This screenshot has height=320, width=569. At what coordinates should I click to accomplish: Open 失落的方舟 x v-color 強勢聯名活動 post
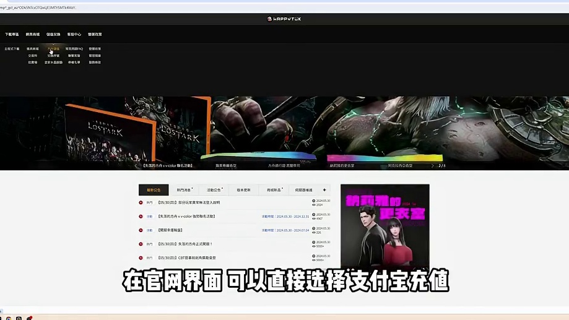point(186,217)
